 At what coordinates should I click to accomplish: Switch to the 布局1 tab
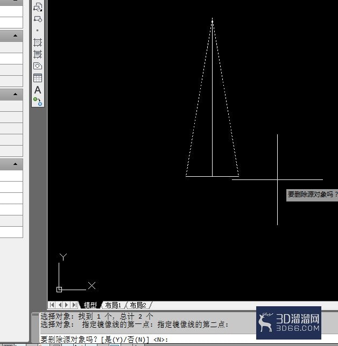pos(113,305)
